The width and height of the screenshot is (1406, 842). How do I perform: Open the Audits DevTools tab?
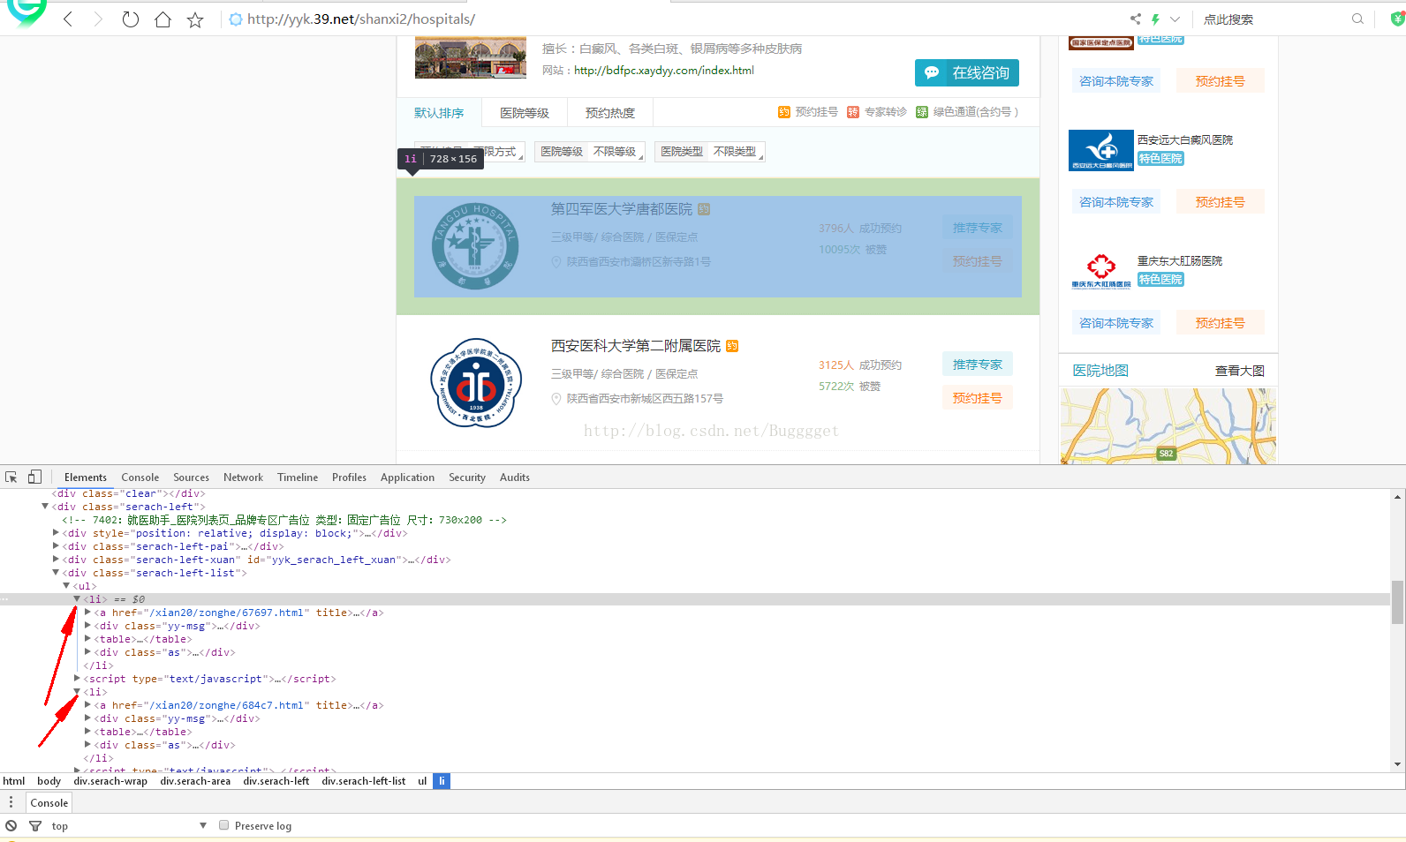(x=515, y=477)
